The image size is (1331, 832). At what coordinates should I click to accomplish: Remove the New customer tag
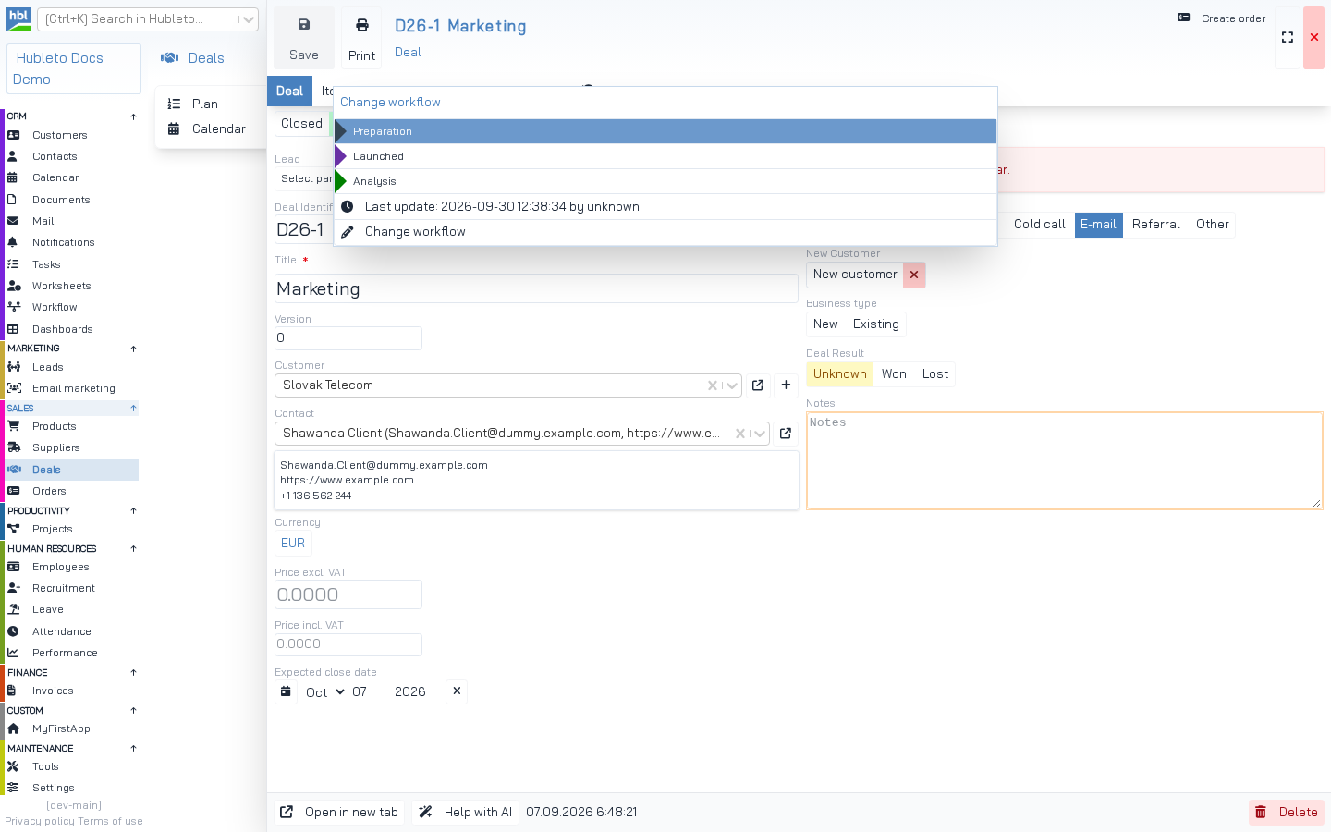[x=914, y=275]
